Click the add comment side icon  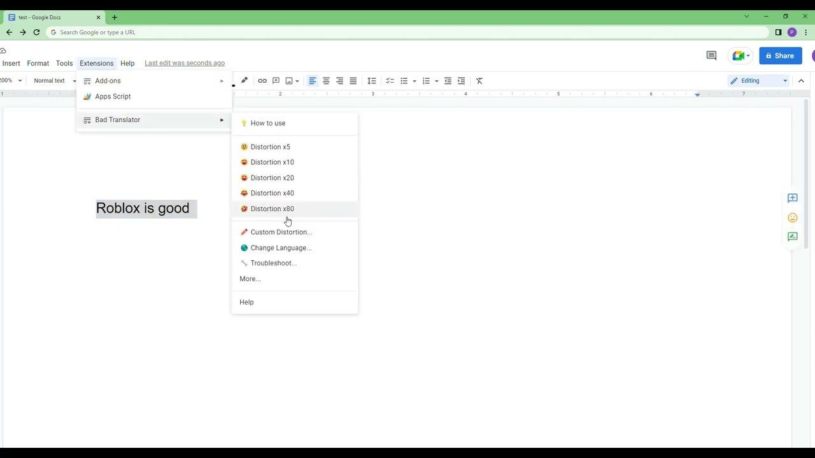click(793, 198)
